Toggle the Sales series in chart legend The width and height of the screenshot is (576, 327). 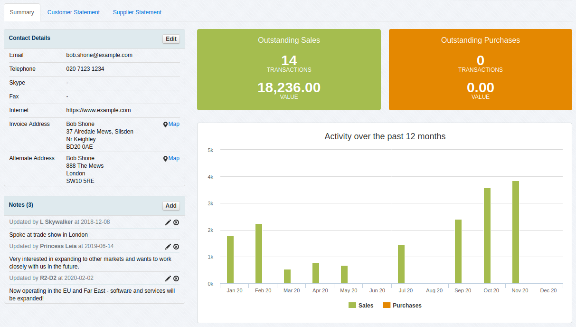361,306
